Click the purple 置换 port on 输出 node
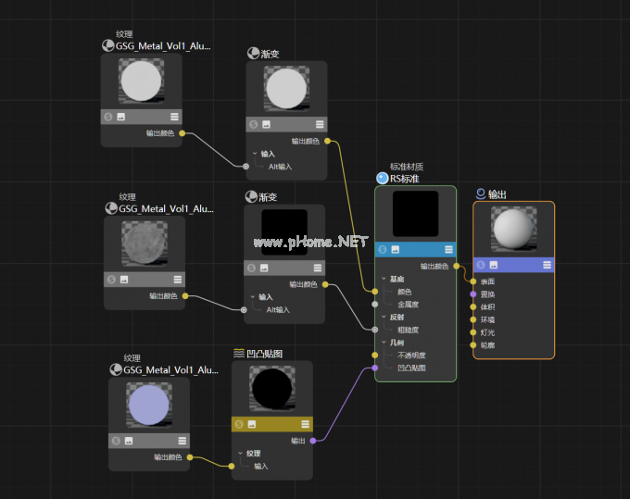 pyautogui.click(x=473, y=294)
